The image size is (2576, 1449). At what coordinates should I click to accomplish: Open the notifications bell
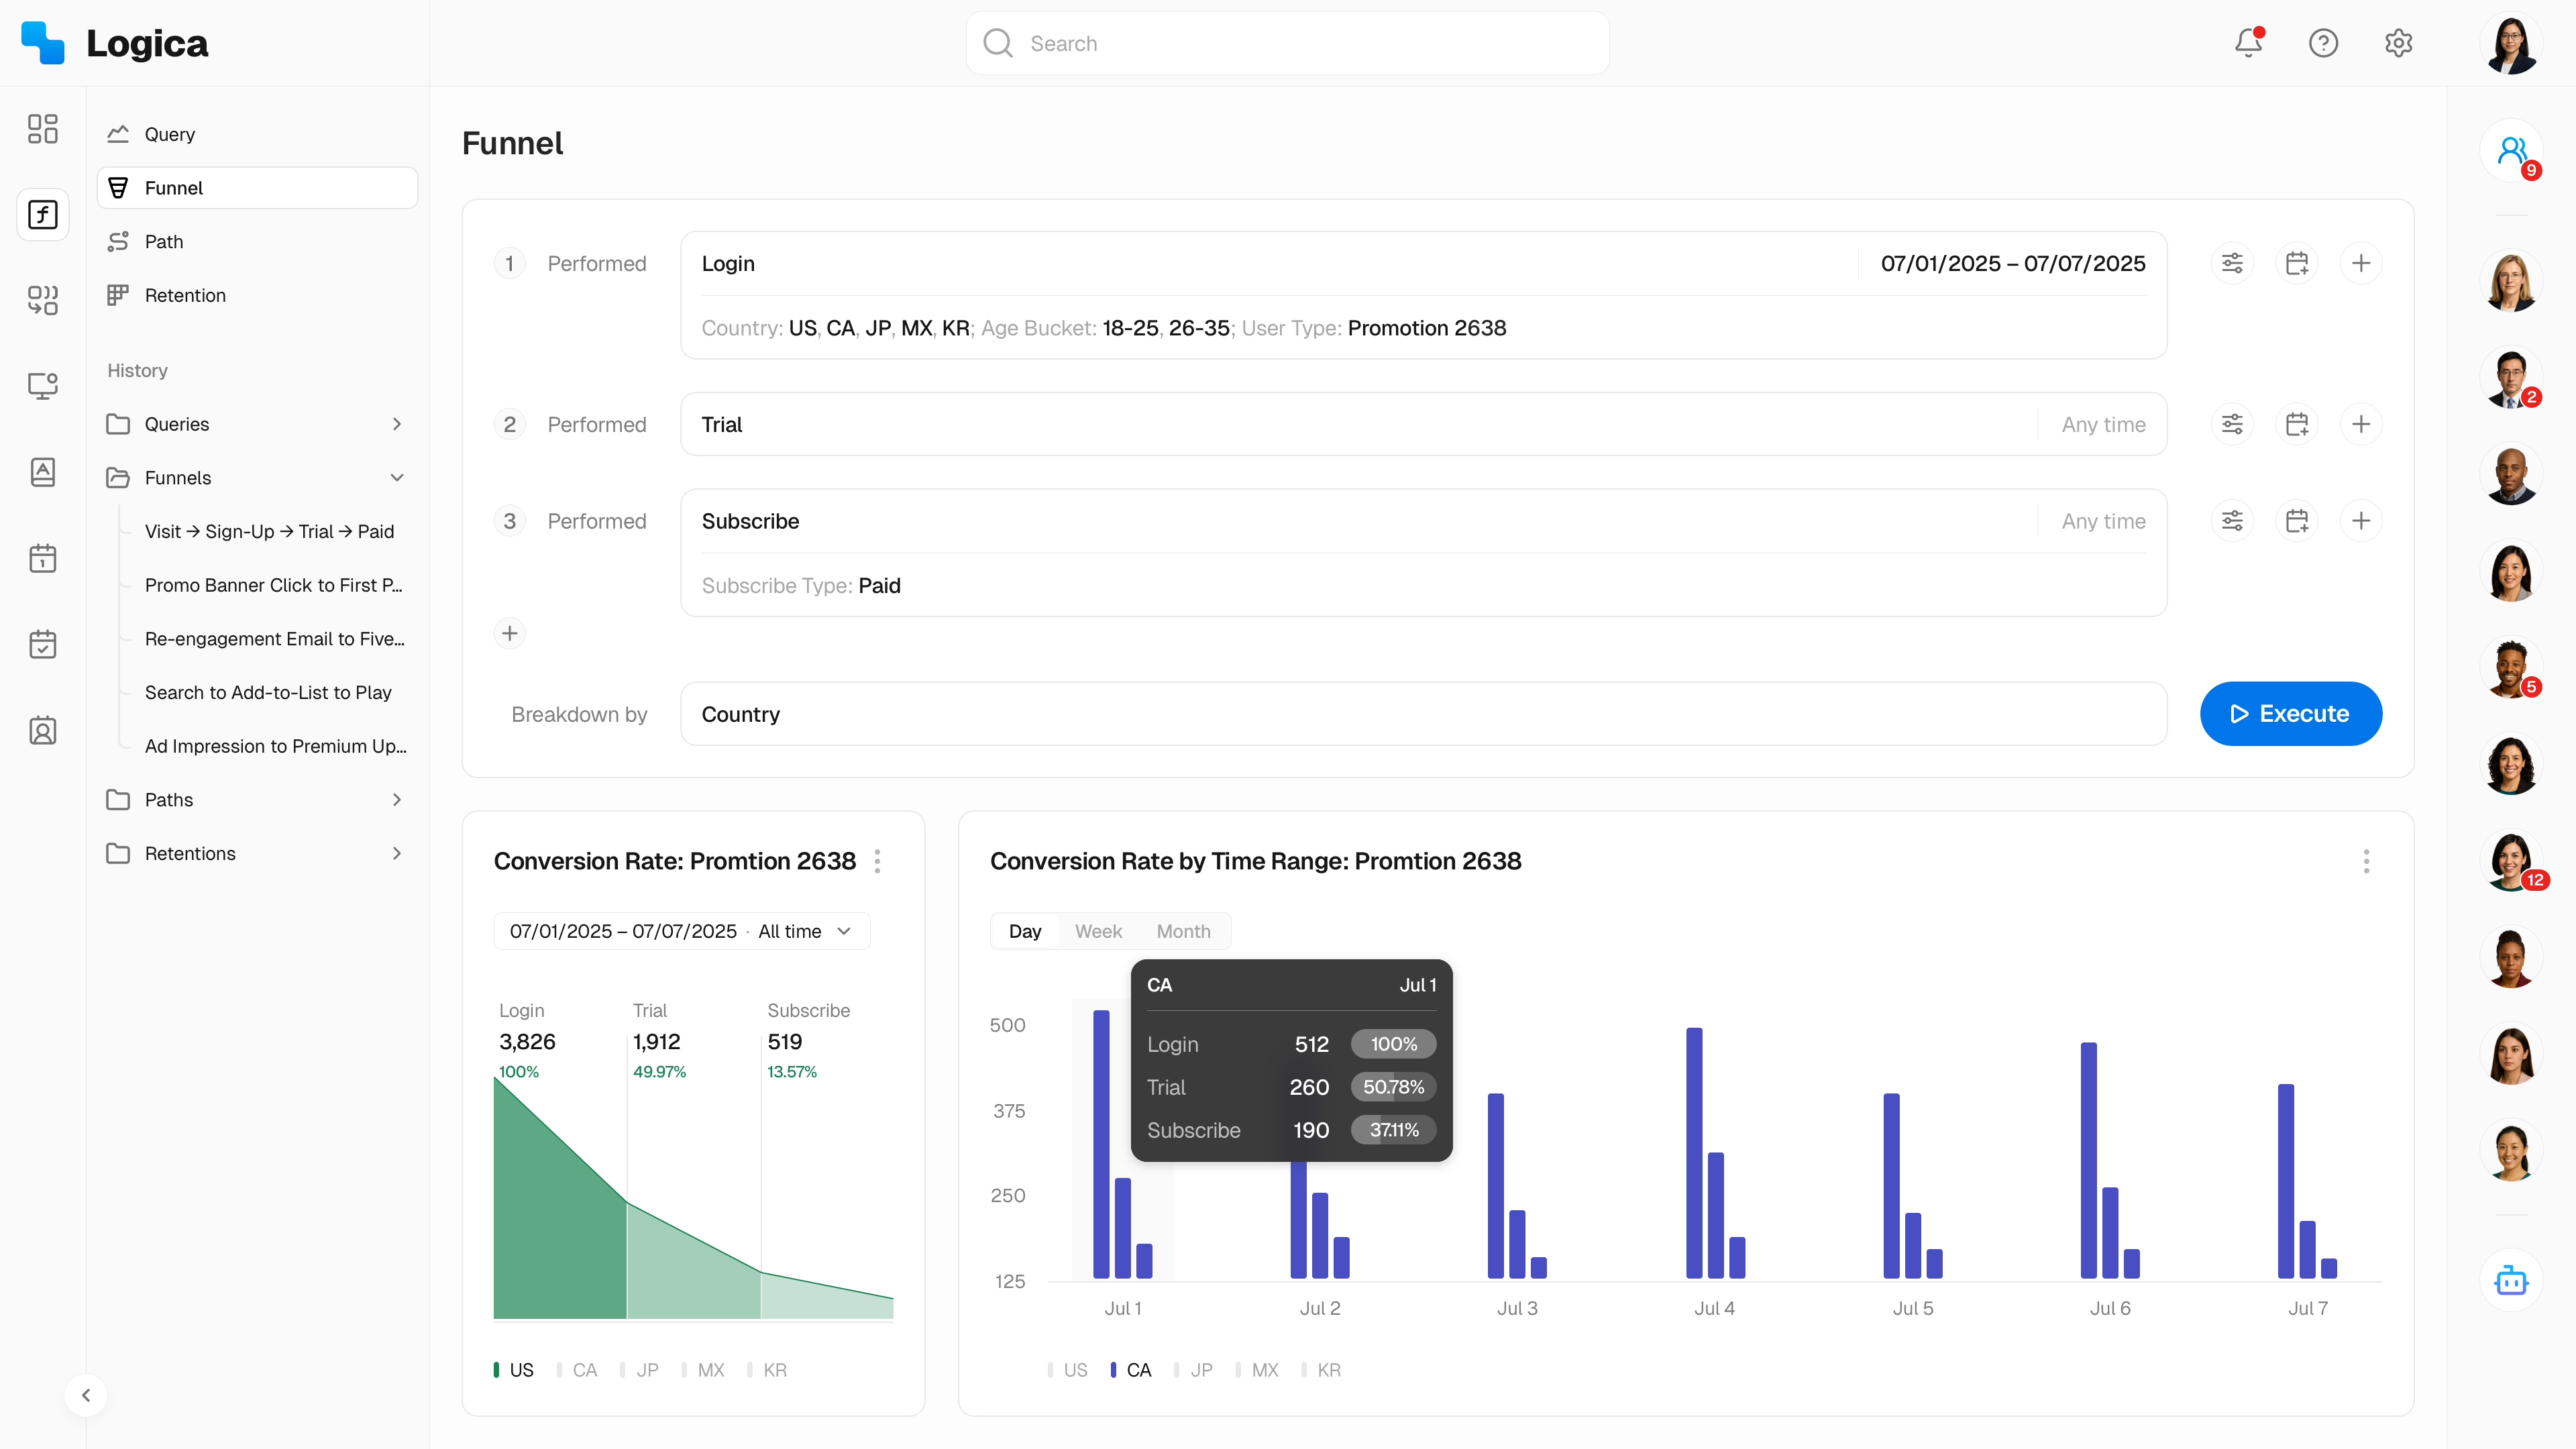pos(2248,43)
